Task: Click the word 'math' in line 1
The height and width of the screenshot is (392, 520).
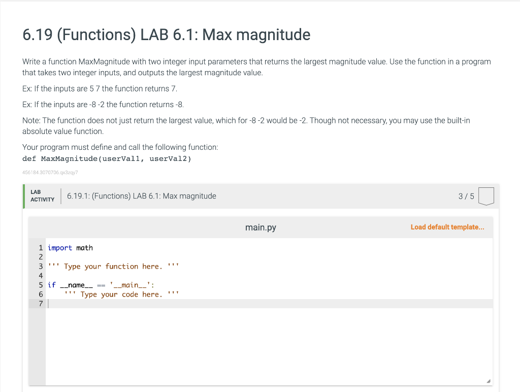Action: [85, 248]
